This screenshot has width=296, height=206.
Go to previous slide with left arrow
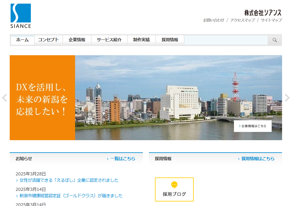(4, 98)
